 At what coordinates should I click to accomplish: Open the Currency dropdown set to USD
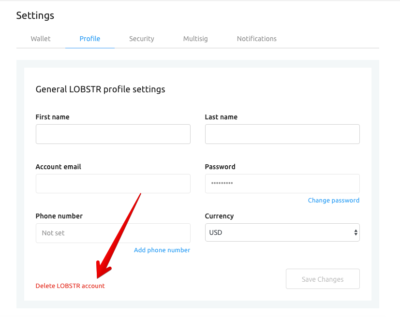[x=282, y=232]
